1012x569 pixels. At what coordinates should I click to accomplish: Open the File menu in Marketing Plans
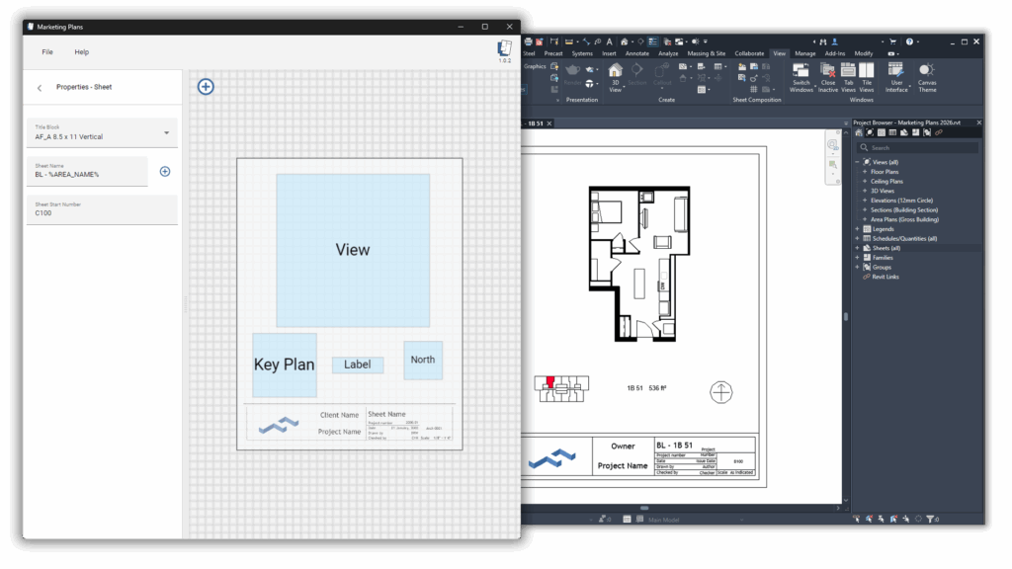46,51
